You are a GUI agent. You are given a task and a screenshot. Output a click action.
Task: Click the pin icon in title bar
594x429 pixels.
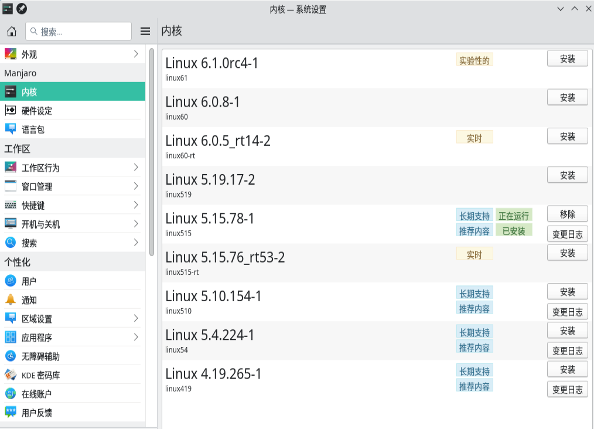pos(22,9)
